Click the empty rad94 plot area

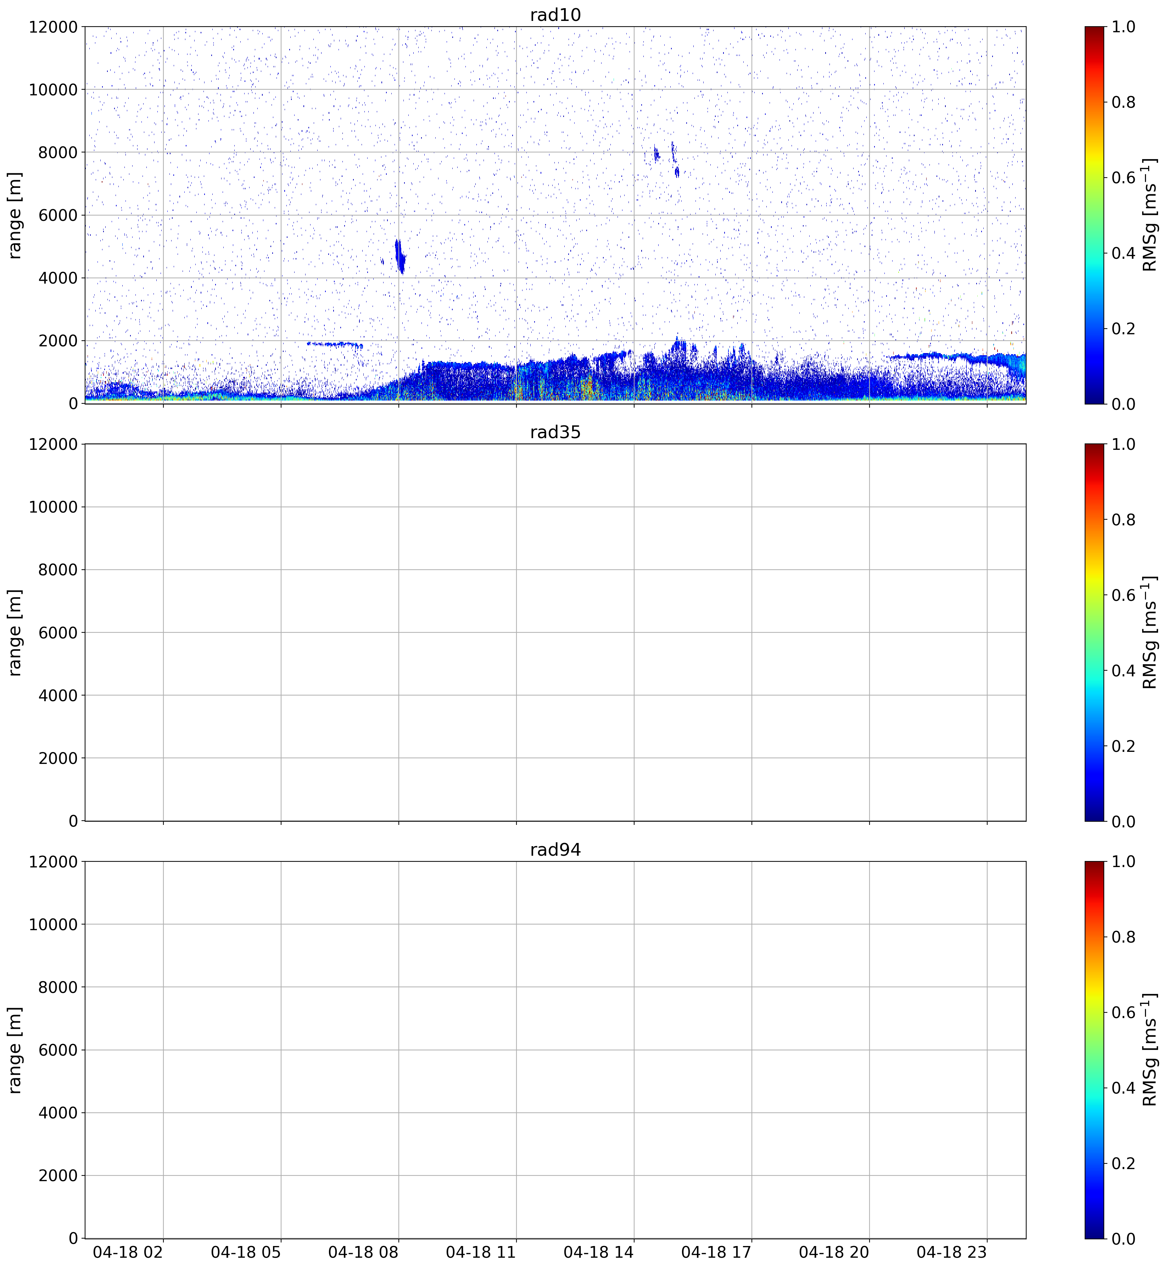click(x=555, y=1050)
